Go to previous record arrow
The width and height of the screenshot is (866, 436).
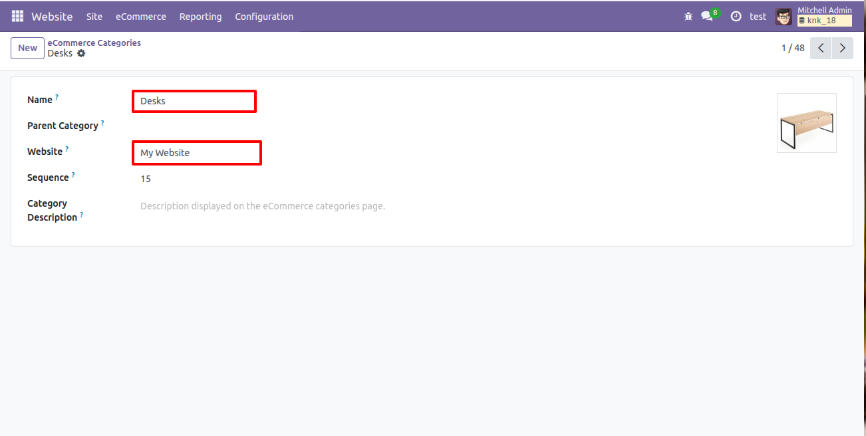click(x=821, y=48)
